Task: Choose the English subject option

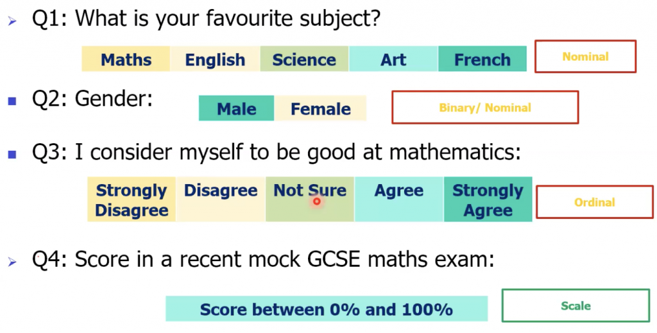Action: 216,59
